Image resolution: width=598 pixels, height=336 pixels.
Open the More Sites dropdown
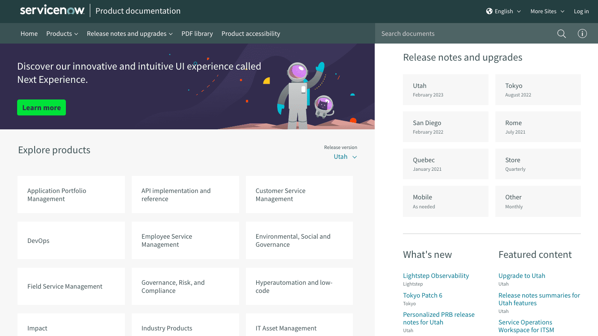[x=548, y=12]
